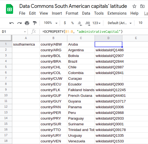Select the Paint format tool
The width and height of the screenshot is (148, 144).
pos(35,23)
